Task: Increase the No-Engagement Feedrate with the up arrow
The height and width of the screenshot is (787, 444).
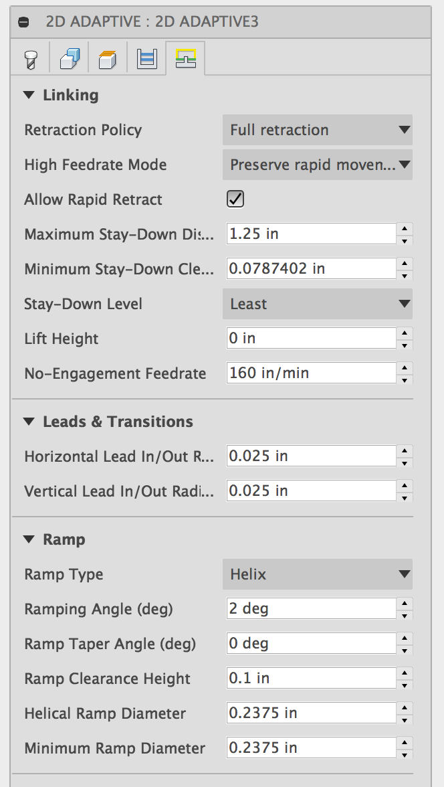Action: (404, 367)
